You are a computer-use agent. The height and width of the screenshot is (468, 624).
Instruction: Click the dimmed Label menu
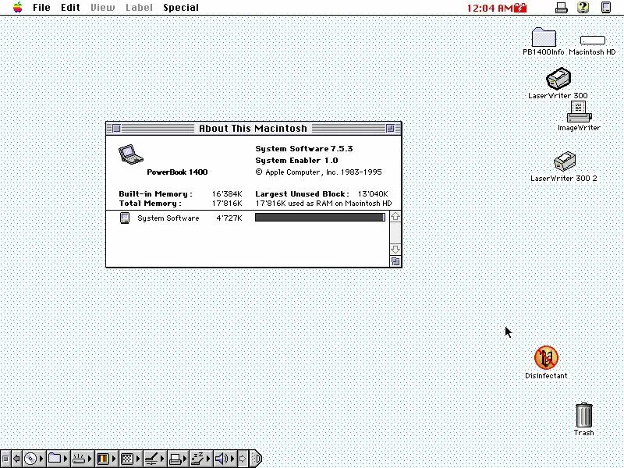tap(139, 8)
